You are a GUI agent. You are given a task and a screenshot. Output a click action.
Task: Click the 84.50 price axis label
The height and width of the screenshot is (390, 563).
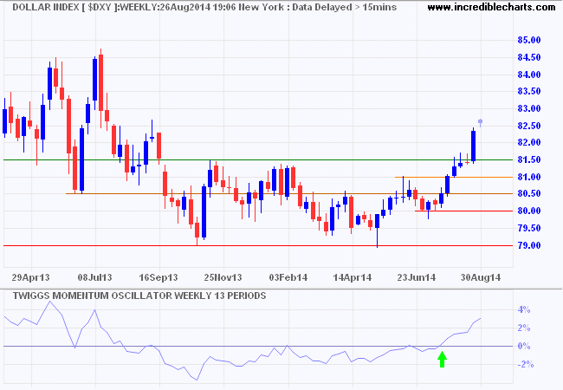click(x=529, y=57)
